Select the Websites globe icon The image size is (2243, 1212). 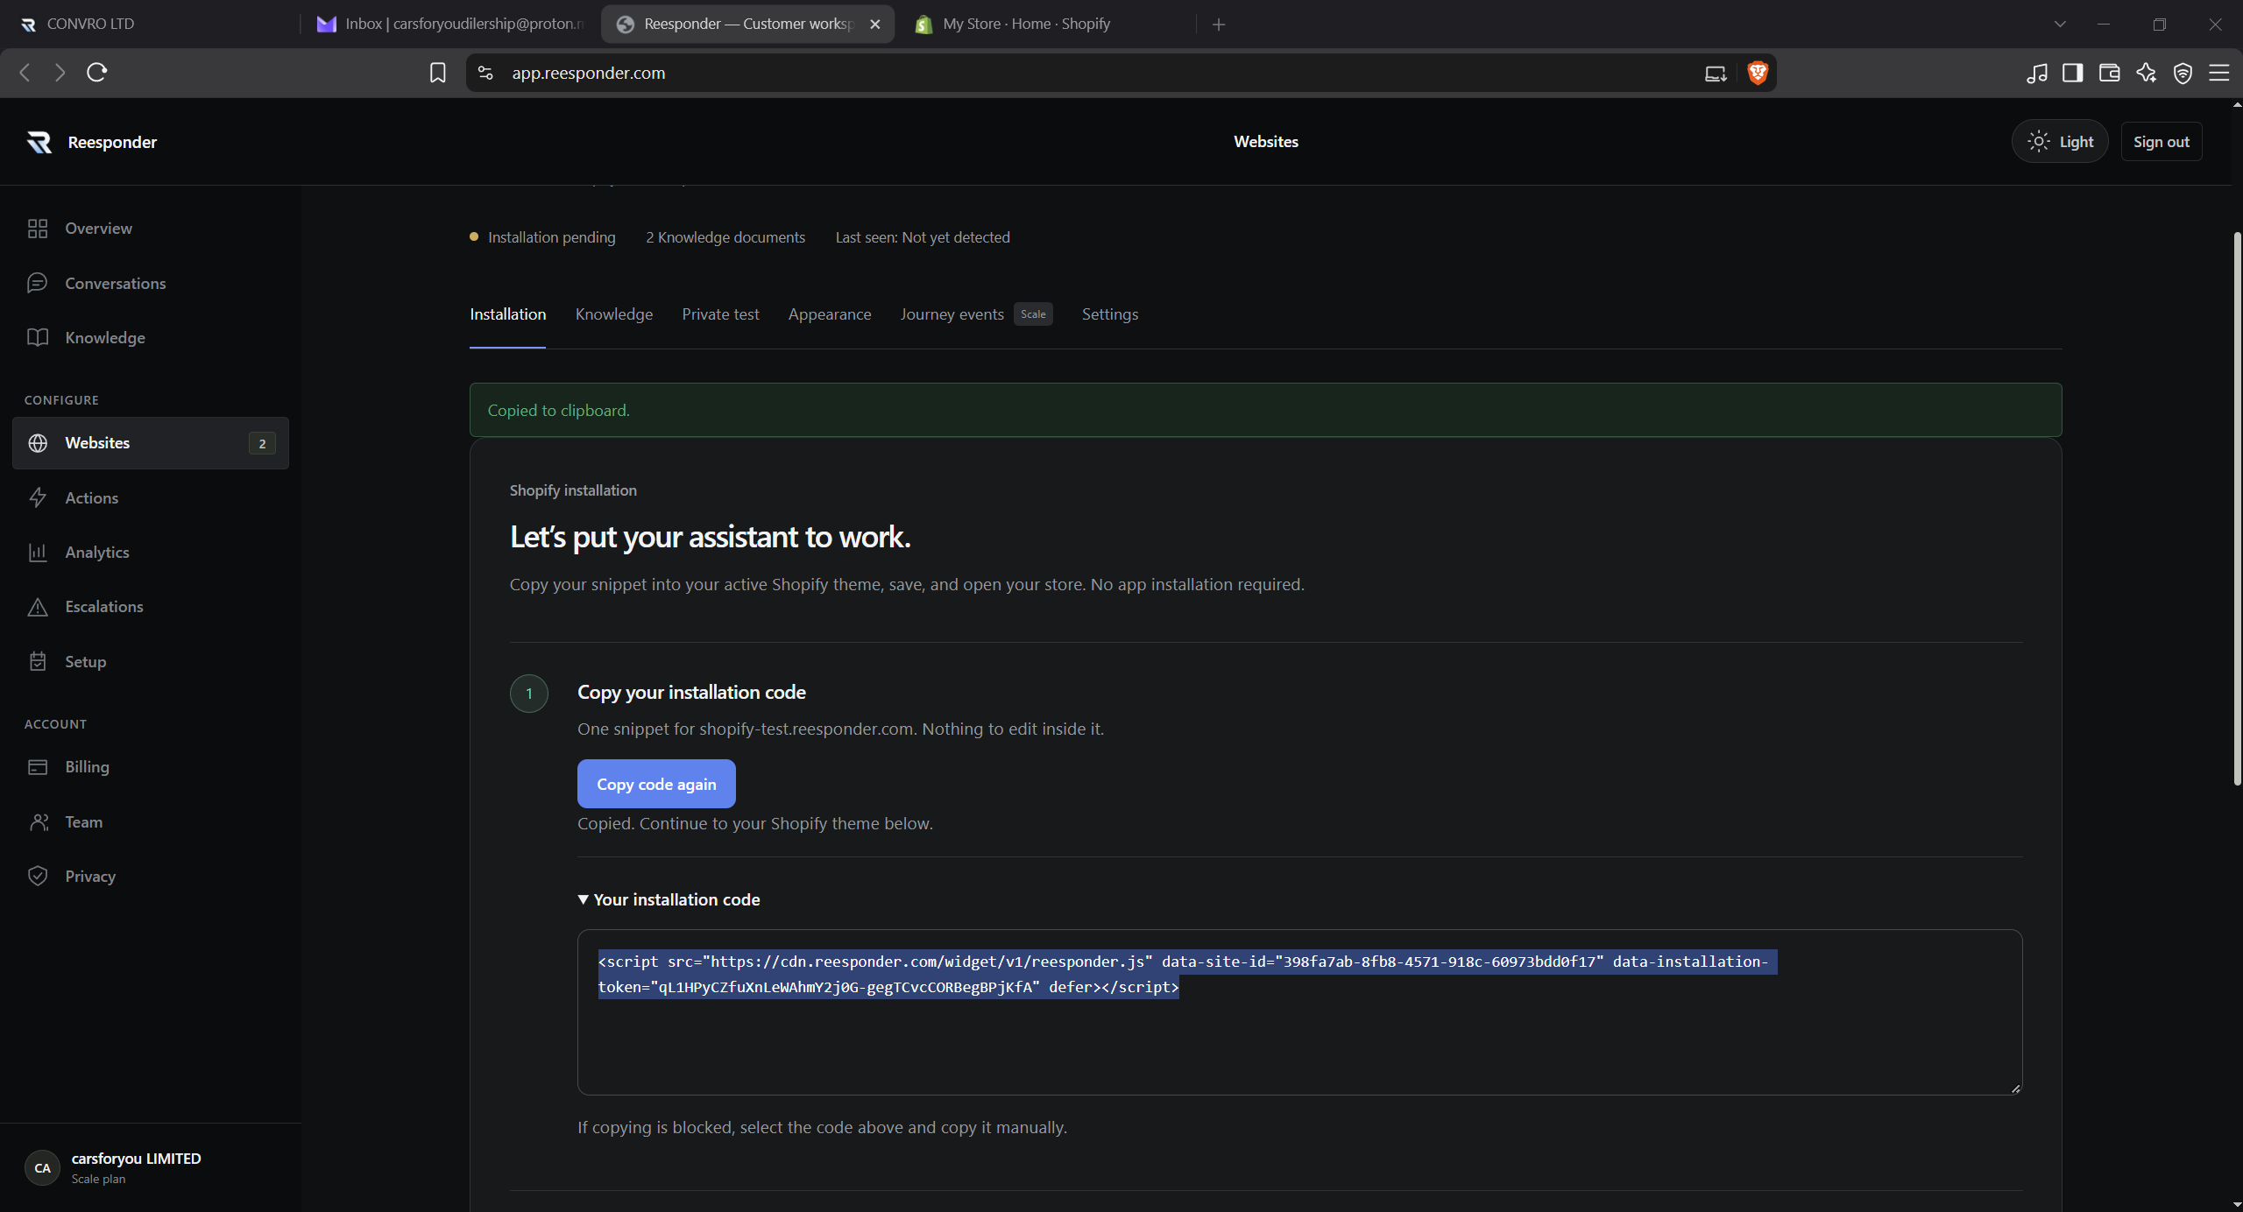click(38, 443)
